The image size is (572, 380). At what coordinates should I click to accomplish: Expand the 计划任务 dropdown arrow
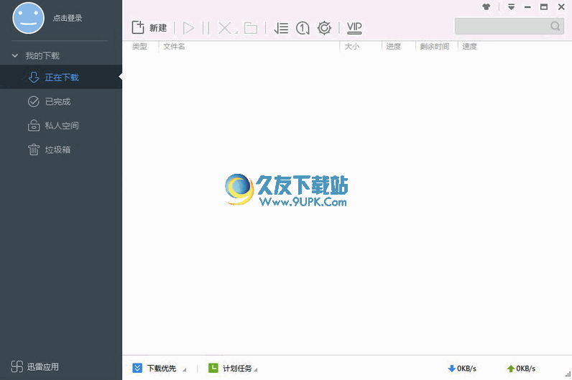256,370
